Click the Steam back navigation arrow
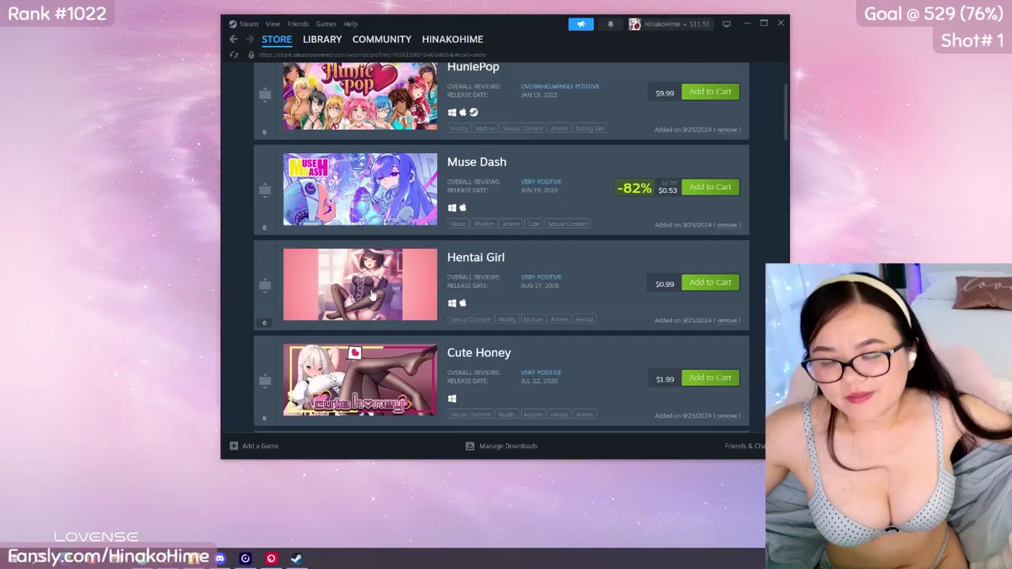This screenshot has width=1012, height=569. click(233, 39)
